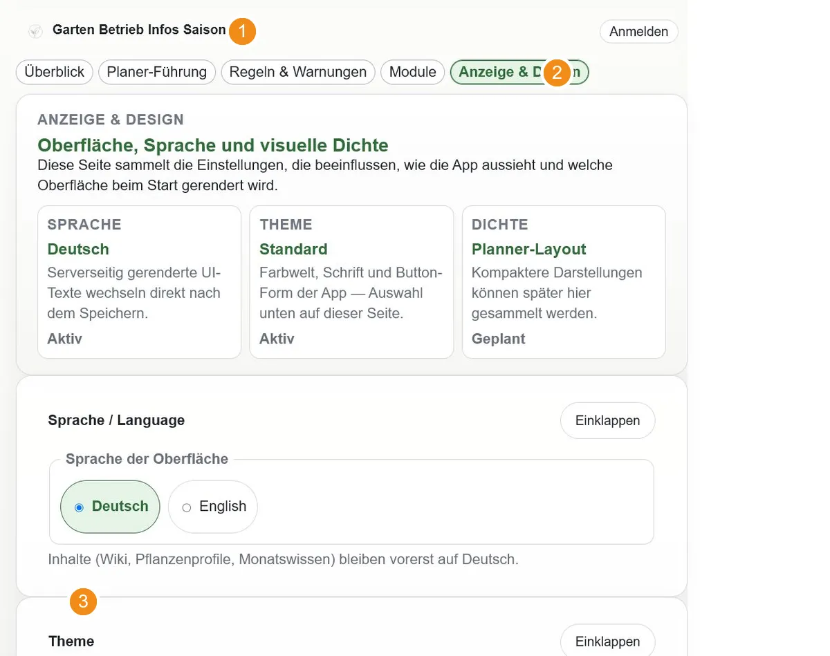Select the Deutsch language radio button

click(110, 507)
